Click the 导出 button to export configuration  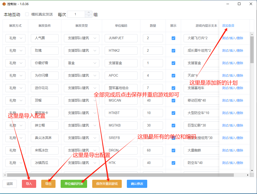click(x=48, y=184)
